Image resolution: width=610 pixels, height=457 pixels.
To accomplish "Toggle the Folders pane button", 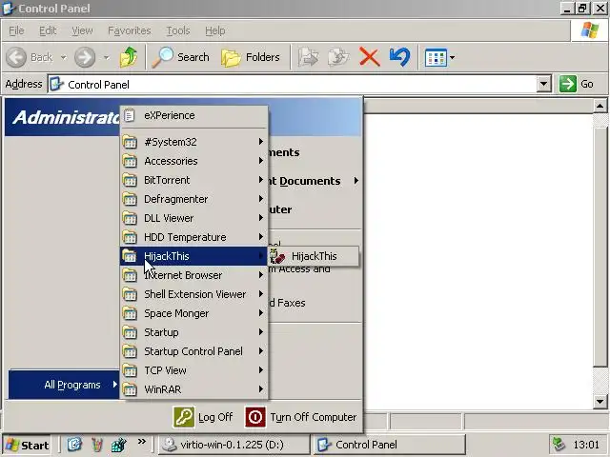I will point(250,57).
